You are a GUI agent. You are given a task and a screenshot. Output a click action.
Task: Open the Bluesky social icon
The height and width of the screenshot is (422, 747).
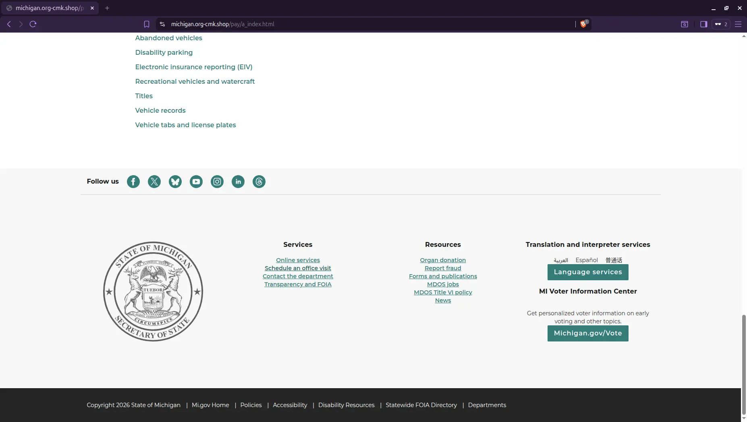(175, 182)
